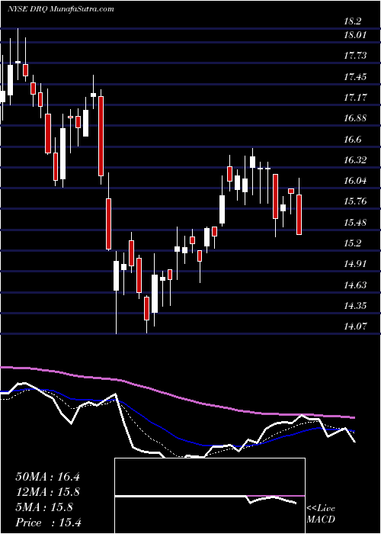Click the 17.17 price level label

[356, 98]
